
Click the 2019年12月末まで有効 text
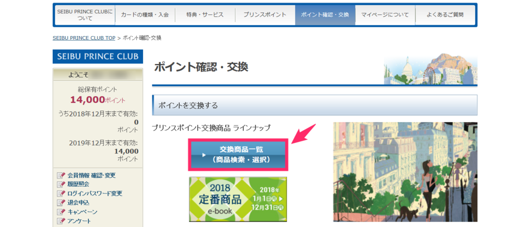103,142
